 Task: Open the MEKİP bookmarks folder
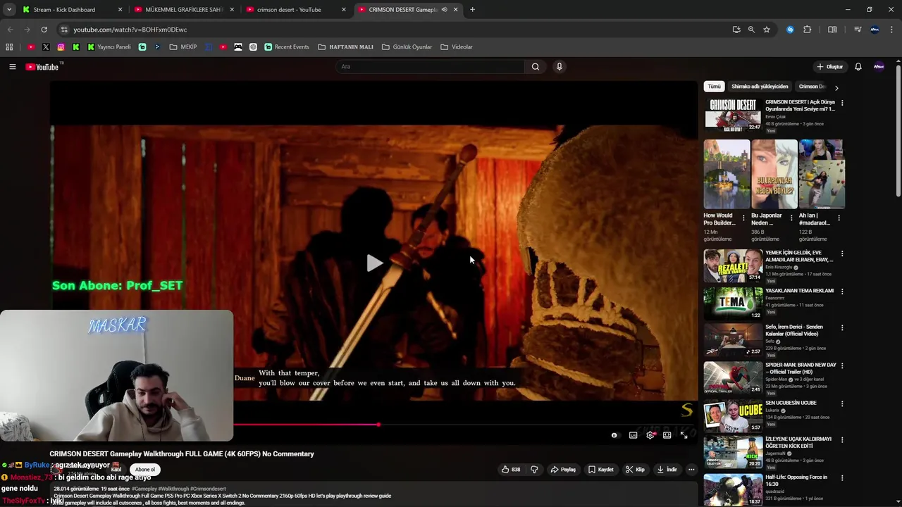click(x=183, y=47)
